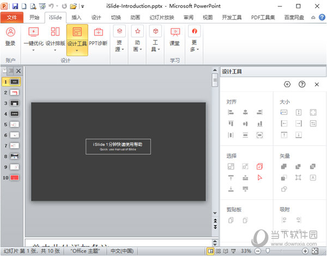This screenshot has width=327, height=256.
Task: Click the zoom slider handle
Action: [268, 251]
